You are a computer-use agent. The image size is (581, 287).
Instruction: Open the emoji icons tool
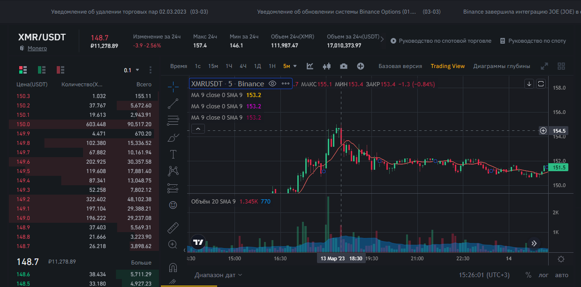click(173, 205)
